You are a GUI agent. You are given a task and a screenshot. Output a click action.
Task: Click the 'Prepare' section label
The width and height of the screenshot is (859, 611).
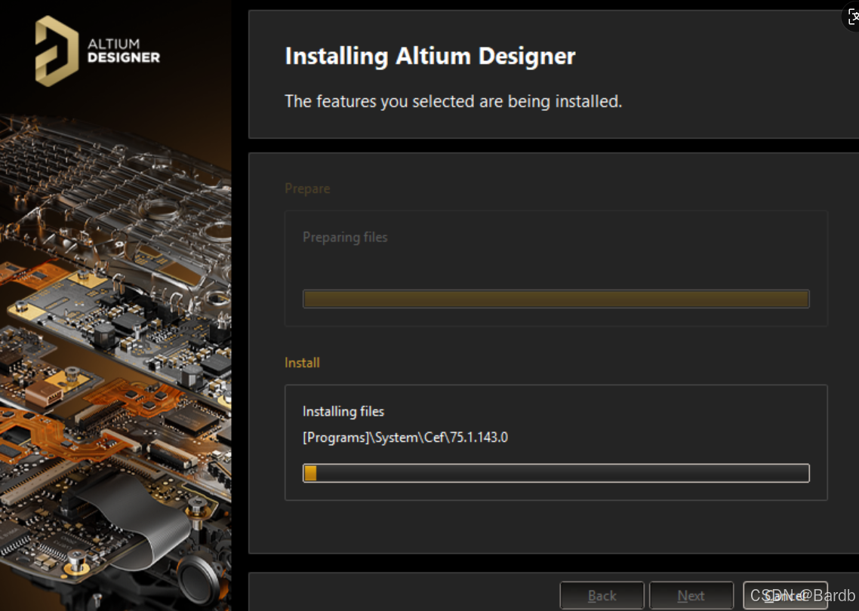coord(307,189)
